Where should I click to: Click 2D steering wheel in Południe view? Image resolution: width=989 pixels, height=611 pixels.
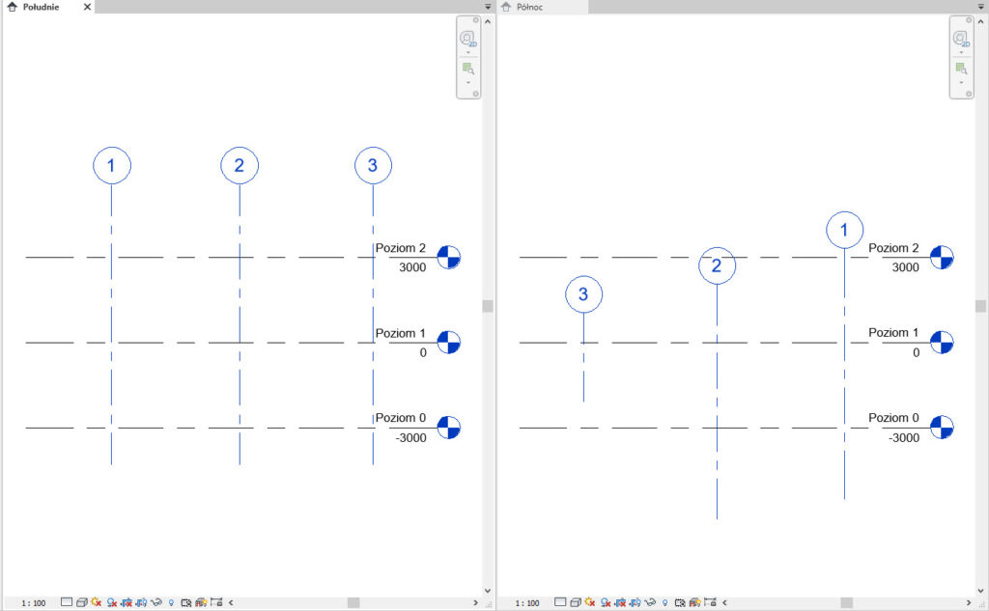(x=468, y=39)
